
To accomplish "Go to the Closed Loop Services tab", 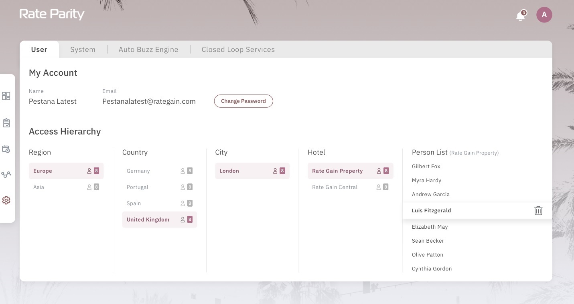I will click(x=238, y=50).
